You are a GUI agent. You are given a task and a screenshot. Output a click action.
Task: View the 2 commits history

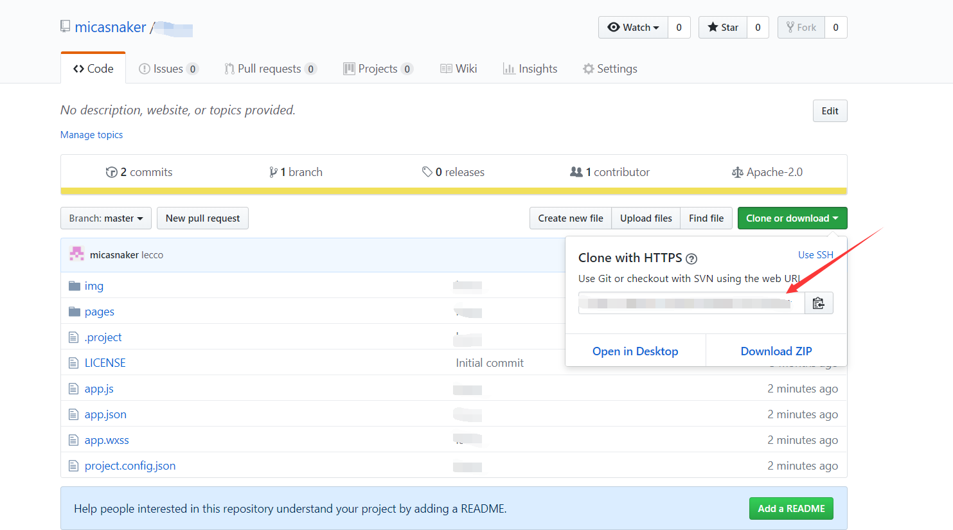click(139, 172)
